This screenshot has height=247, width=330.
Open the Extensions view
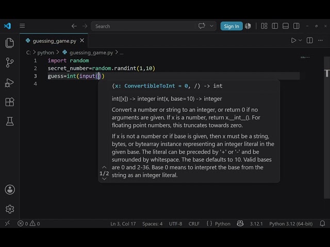[10, 102]
